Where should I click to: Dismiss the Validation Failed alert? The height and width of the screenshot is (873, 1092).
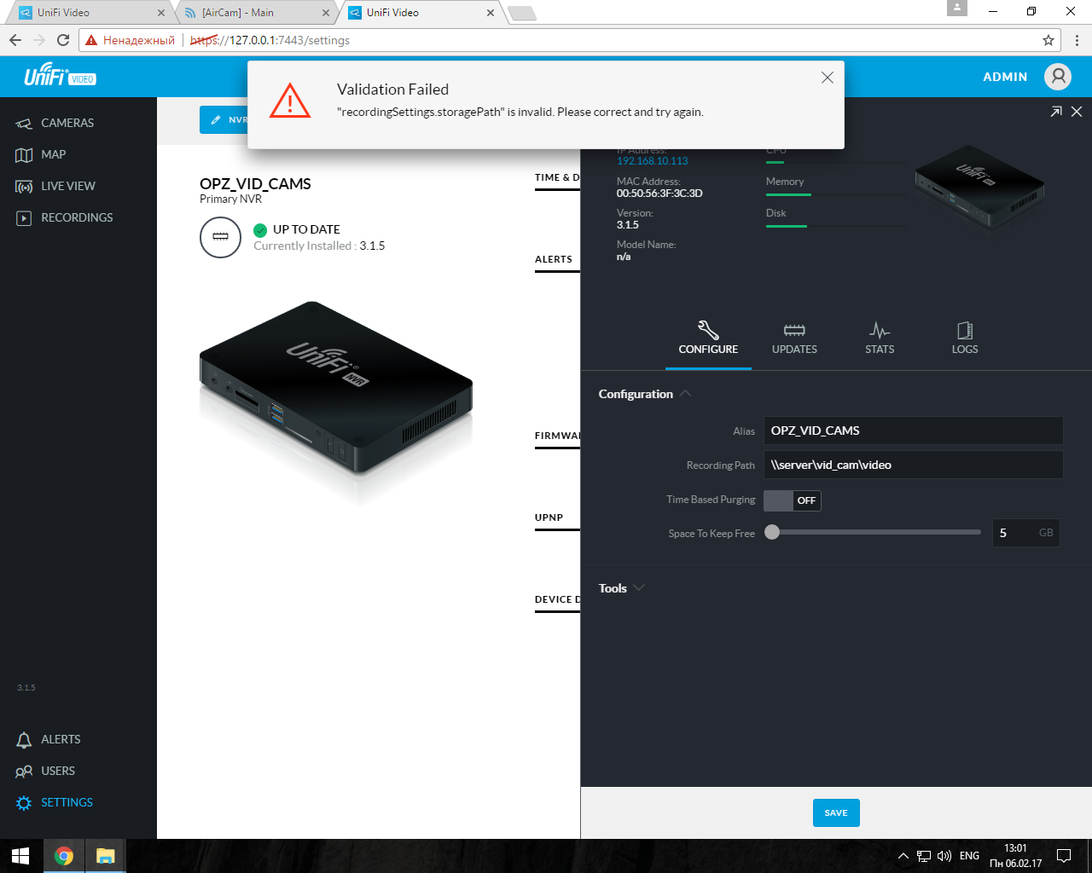[827, 78]
